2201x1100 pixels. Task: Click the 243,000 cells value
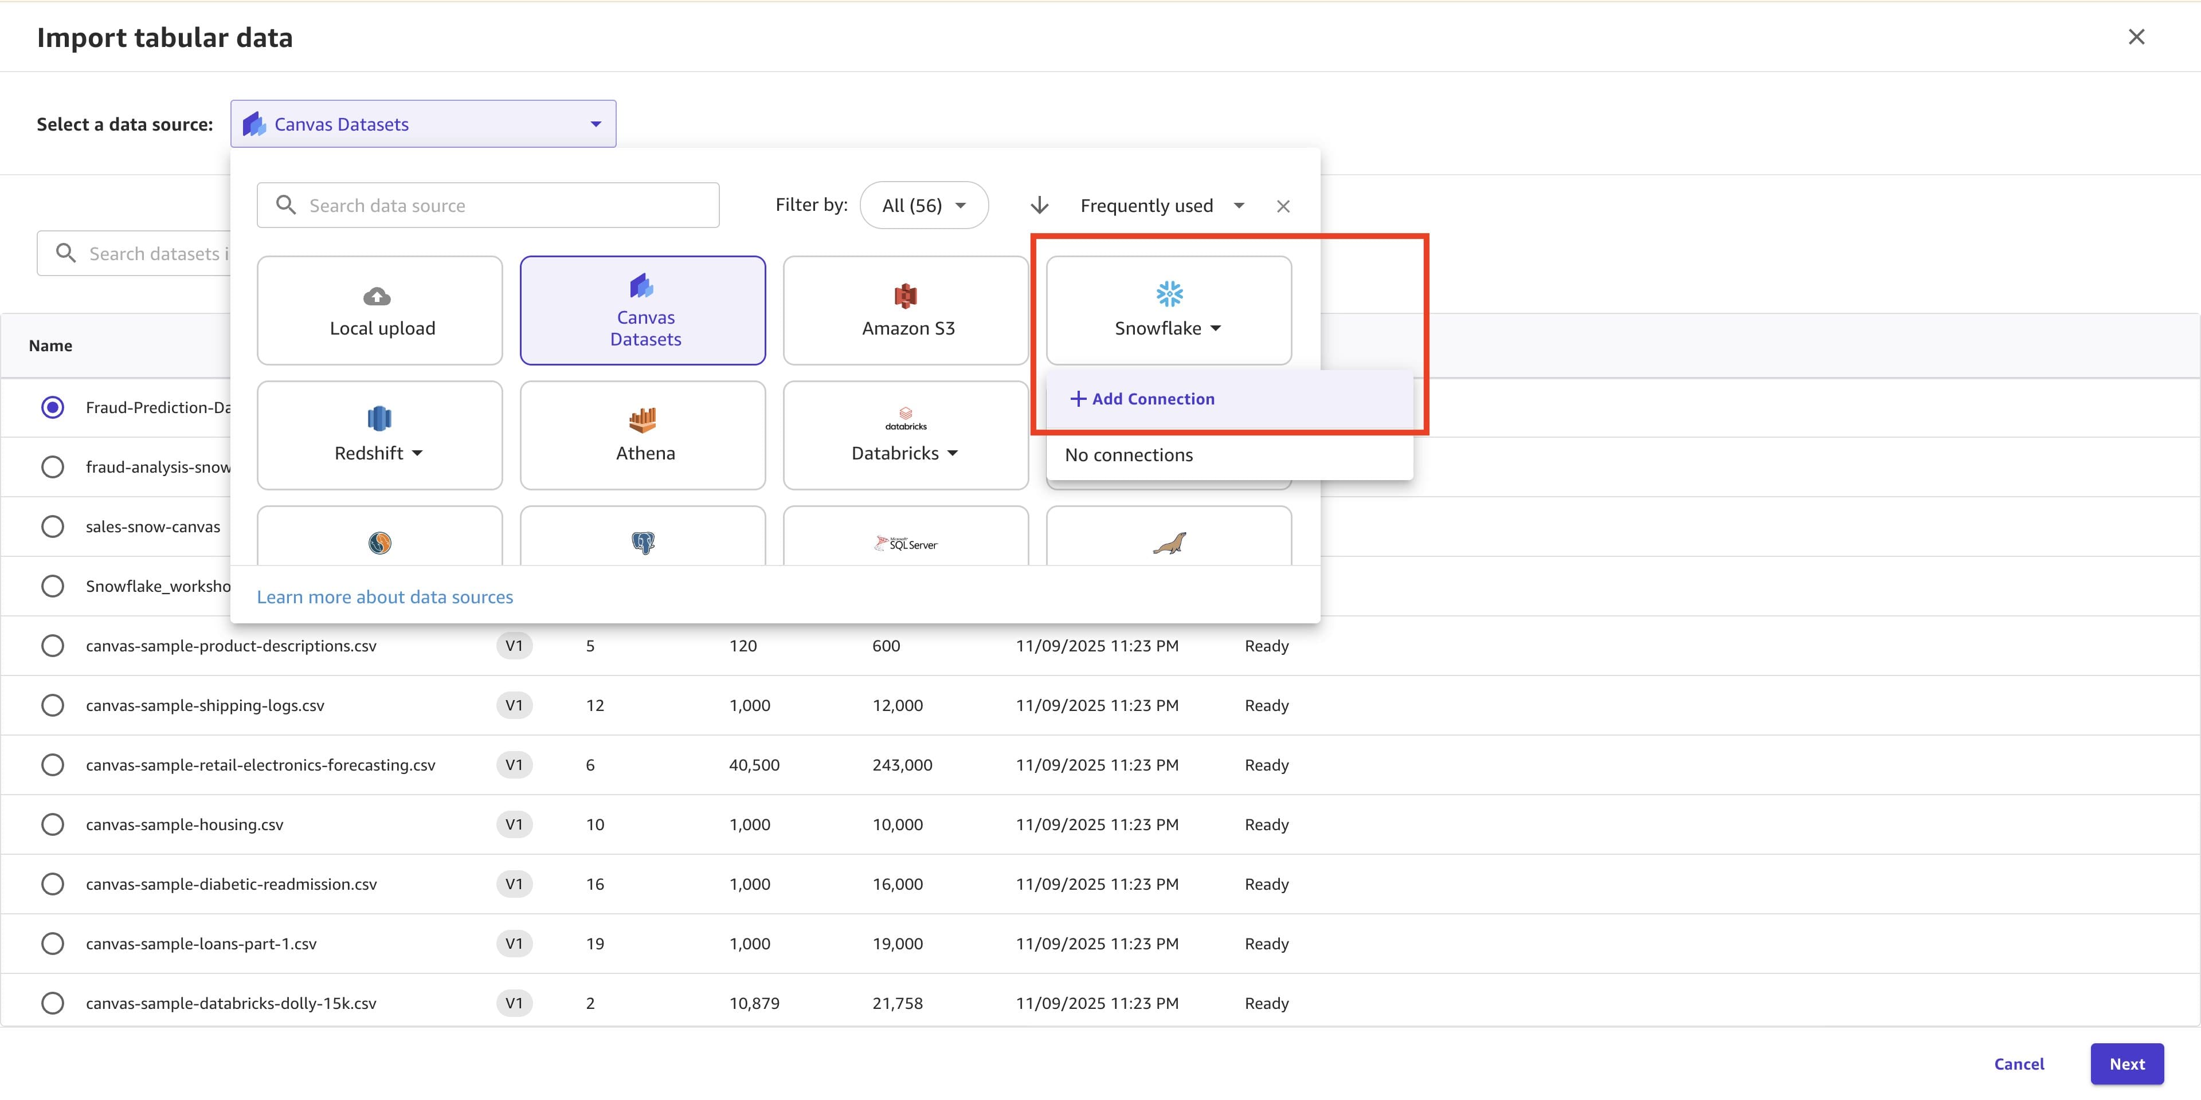pyautogui.click(x=902, y=765)
